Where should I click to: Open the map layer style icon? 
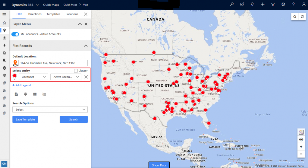pos(301,132)
